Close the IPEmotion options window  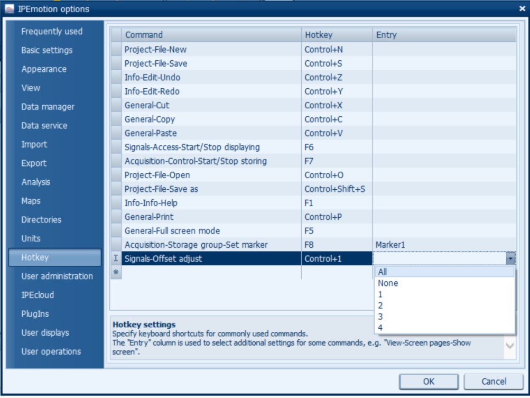pos(522,9)
